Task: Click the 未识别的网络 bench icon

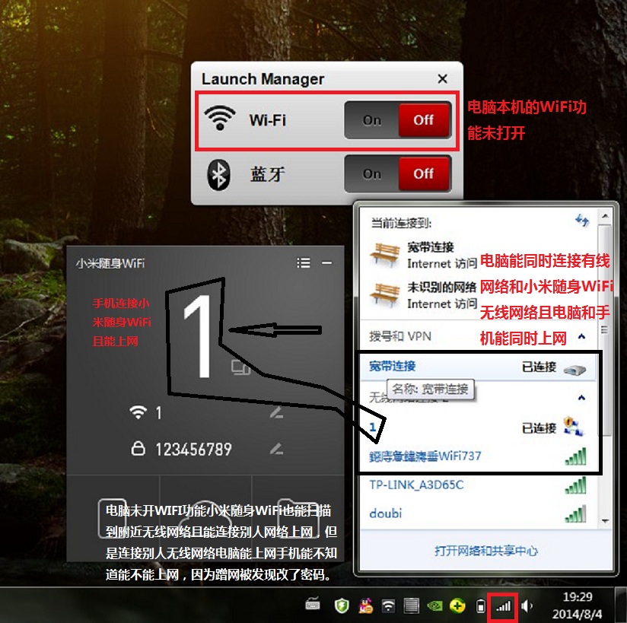Action: tap(385, 294)
